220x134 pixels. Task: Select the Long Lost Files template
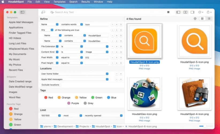tap(18, 43)
